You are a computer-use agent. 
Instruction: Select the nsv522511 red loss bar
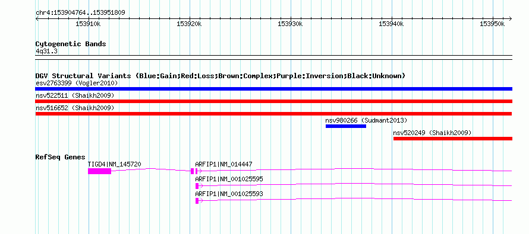click(x=273, y=101)
